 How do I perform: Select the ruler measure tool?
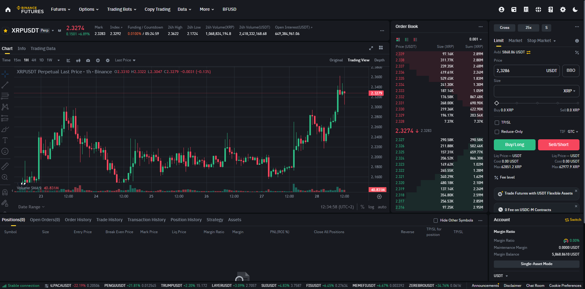[x=5, y=166]
